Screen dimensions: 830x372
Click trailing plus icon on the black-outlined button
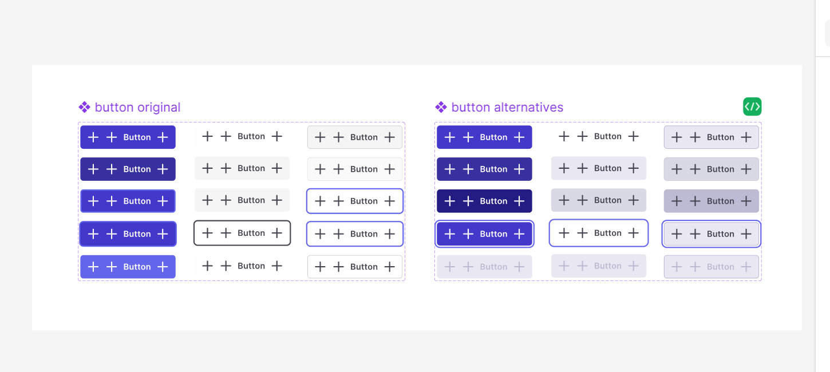point(277,233)
